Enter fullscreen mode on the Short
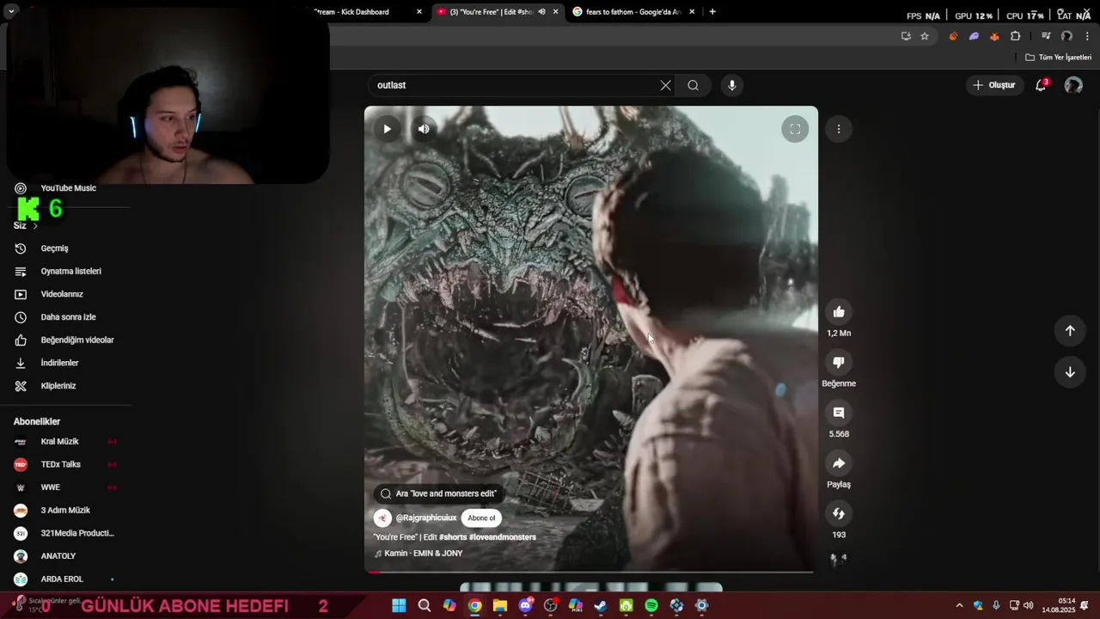 (795, 129)
